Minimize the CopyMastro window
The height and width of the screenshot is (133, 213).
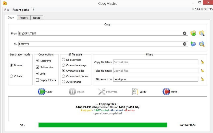[x=193, y=3]
